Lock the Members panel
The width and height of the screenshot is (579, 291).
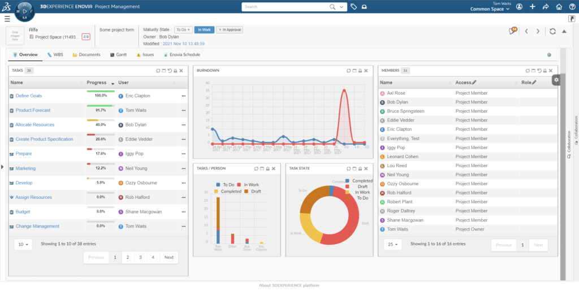pyautogui.click(x=545, y=71)
